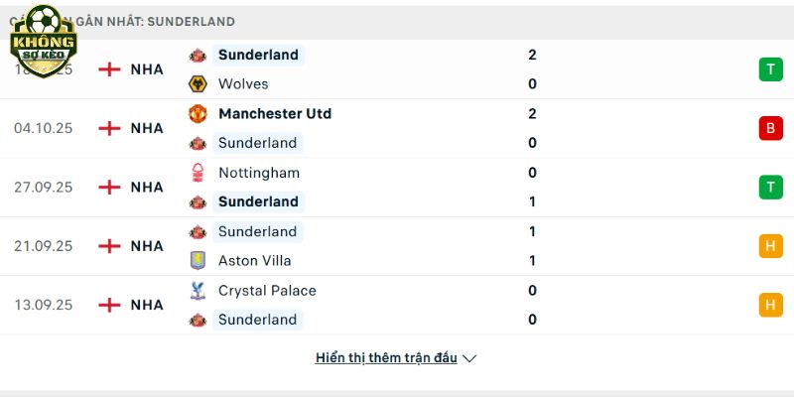Open the Wolves team name link

click(x=243, y=84)
